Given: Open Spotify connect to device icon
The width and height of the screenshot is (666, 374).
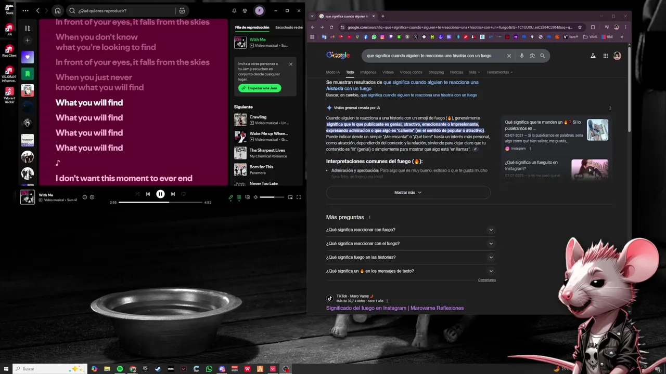Looking at the screenshot, I should point(247,197).
